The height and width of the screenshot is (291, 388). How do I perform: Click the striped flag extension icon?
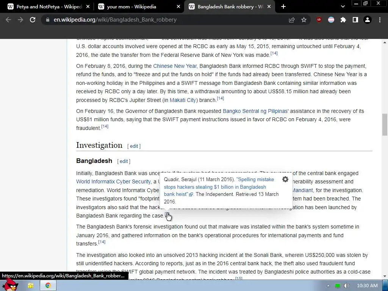[331, 20]
